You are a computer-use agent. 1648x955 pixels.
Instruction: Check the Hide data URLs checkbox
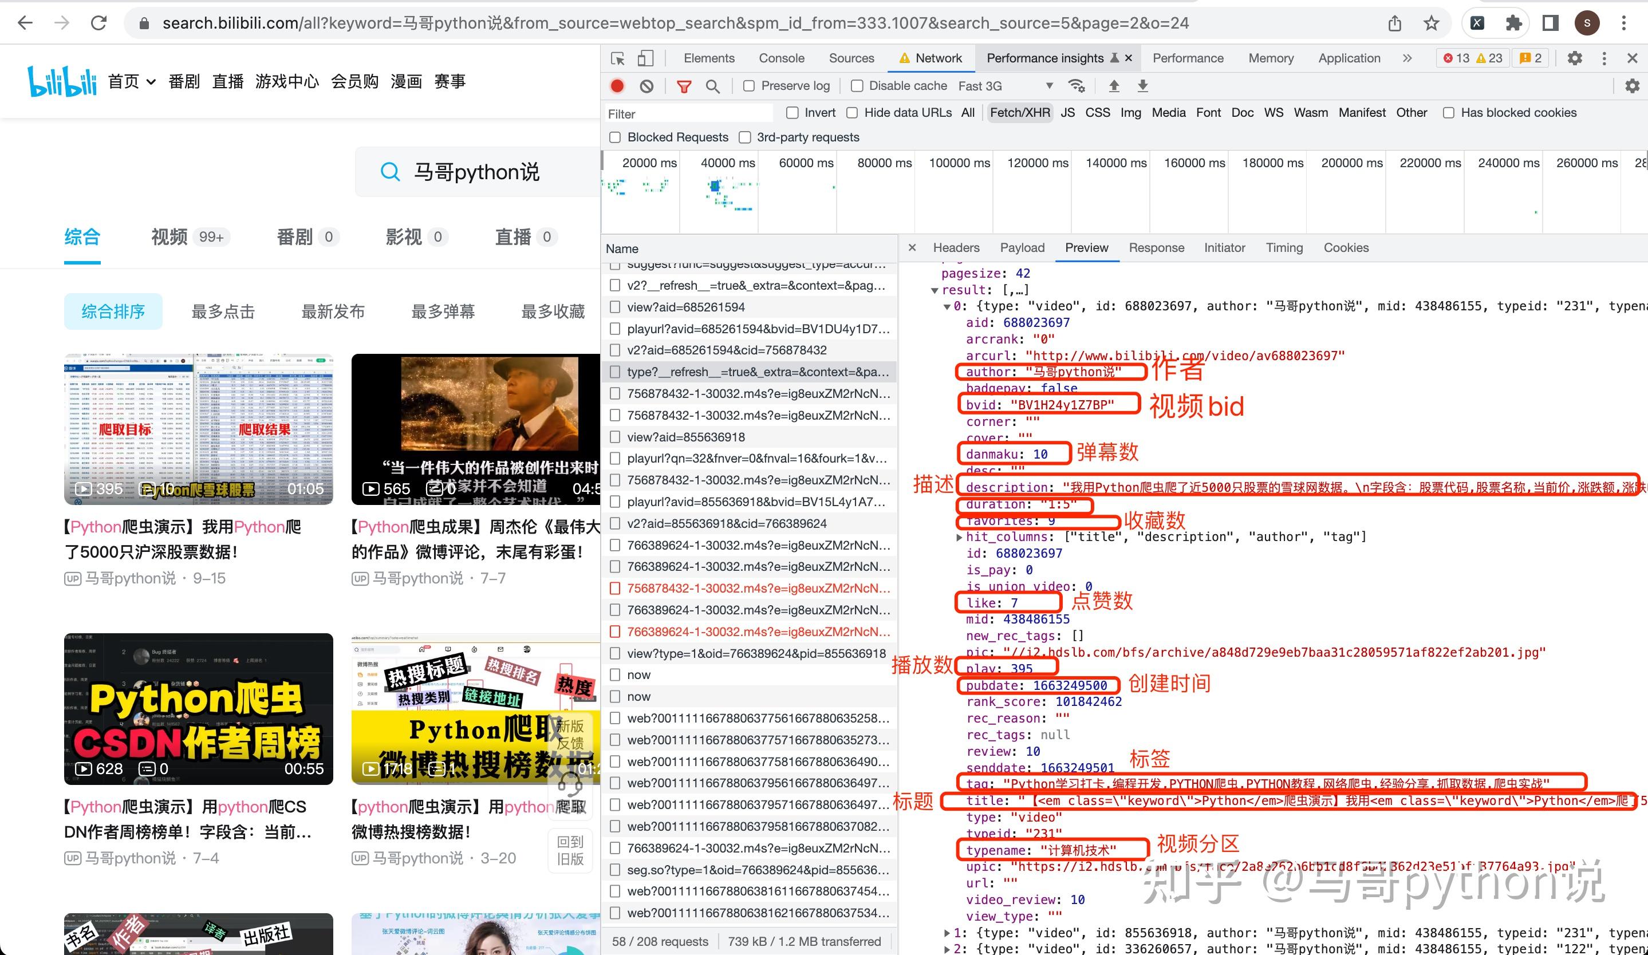pyautogui.click(x=851, y=112)
